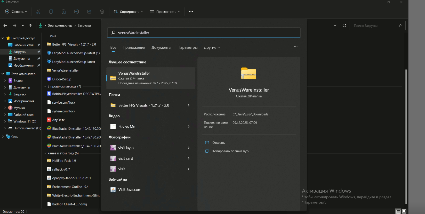Click the search panel's three-dots options icon
Viewport: 425px width, 214px height.
[296, 47]
